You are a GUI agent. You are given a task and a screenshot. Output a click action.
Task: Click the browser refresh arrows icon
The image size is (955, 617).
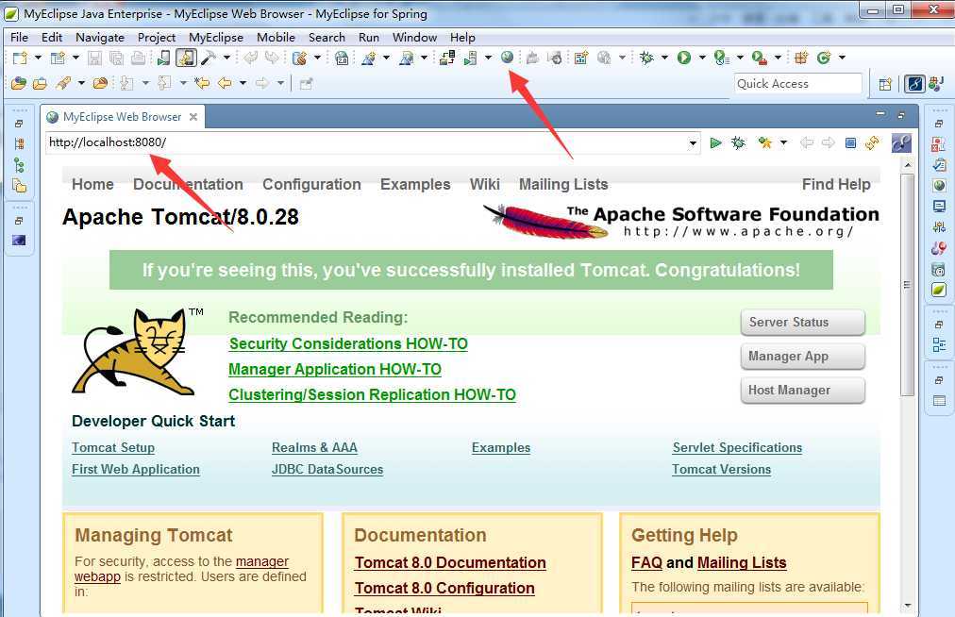pyautogui.click(x=872, y=143)
